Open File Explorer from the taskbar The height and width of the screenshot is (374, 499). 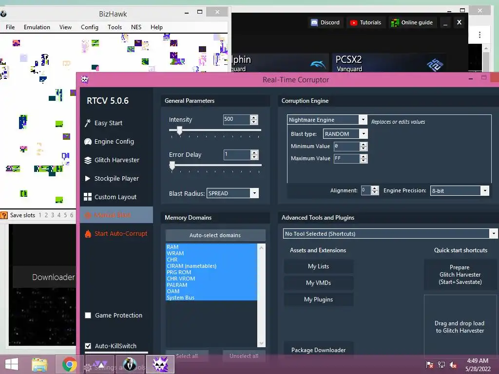(x=39, y=364)
